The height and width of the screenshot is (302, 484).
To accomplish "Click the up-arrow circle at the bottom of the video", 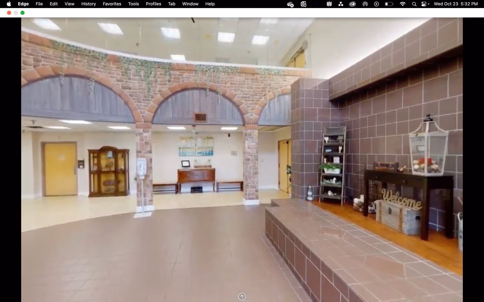I will tap(242, 296).
